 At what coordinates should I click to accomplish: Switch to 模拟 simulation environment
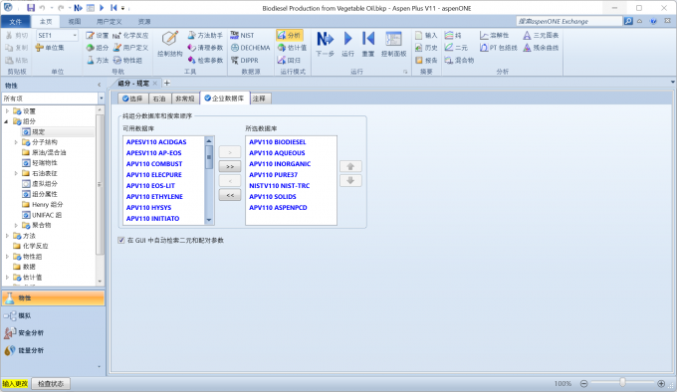click(53, 315)
